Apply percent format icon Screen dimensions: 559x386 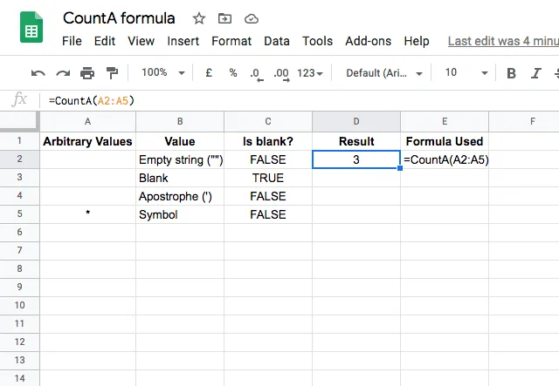click(x=233, y=73)
